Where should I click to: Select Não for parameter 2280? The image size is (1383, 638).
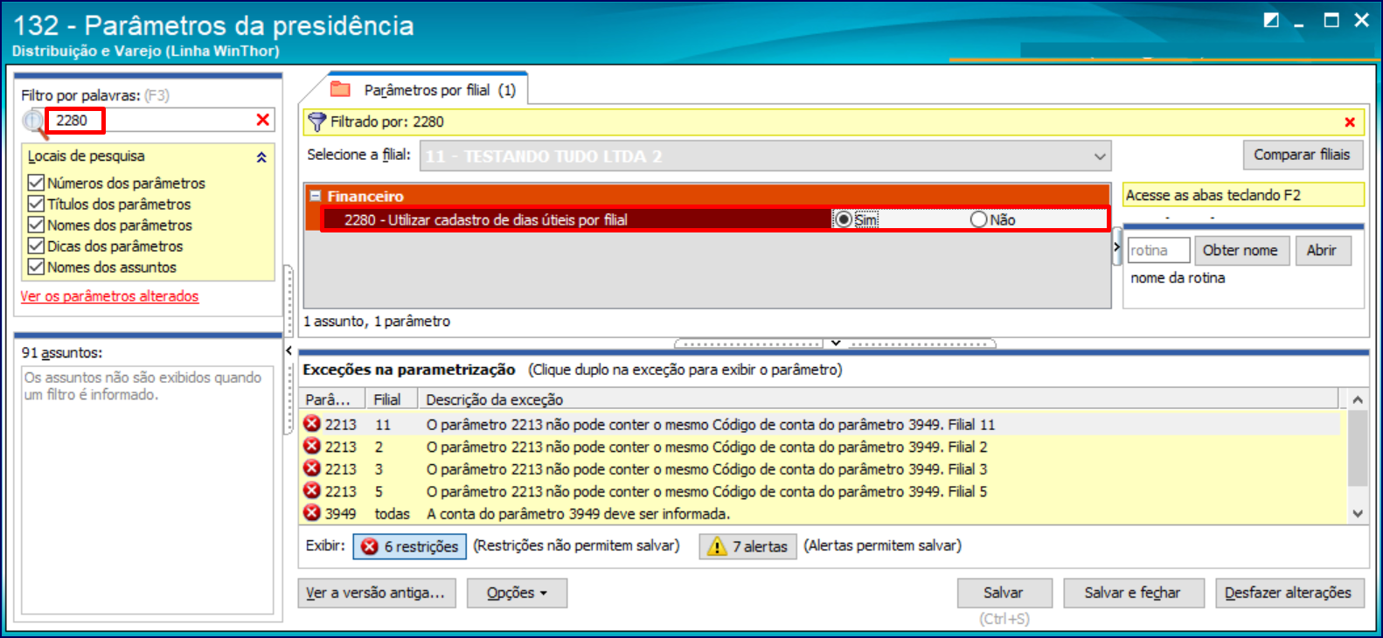pyautogui.click(x=979, y=219)
